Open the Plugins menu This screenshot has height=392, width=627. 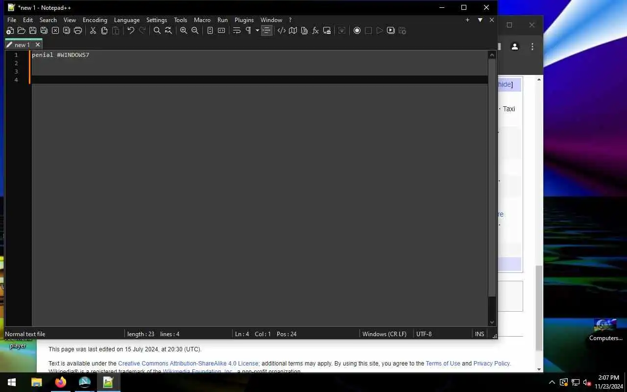tap(244, 20)
